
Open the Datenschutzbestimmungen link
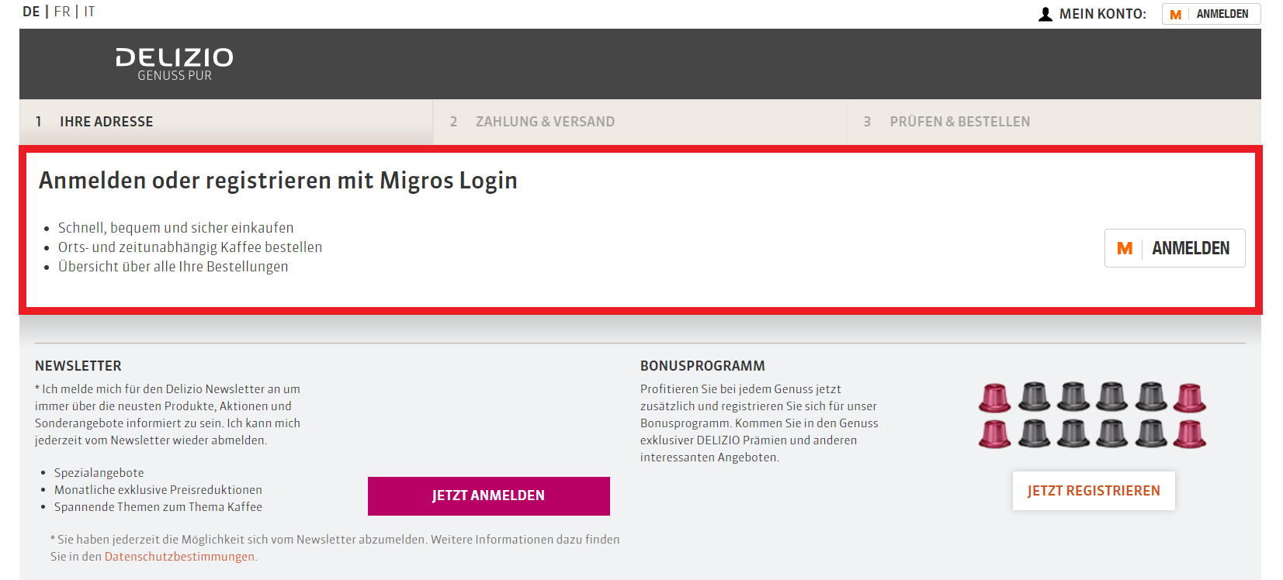click(x=179, y=557)
